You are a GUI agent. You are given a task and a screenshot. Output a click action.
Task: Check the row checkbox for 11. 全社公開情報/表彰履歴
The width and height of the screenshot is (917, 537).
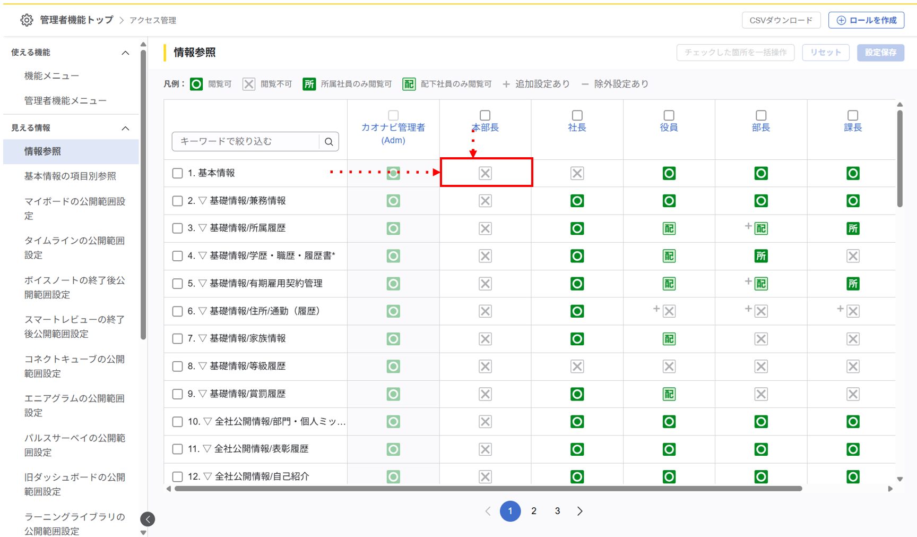pyautogui.click(x=178, y=449)
